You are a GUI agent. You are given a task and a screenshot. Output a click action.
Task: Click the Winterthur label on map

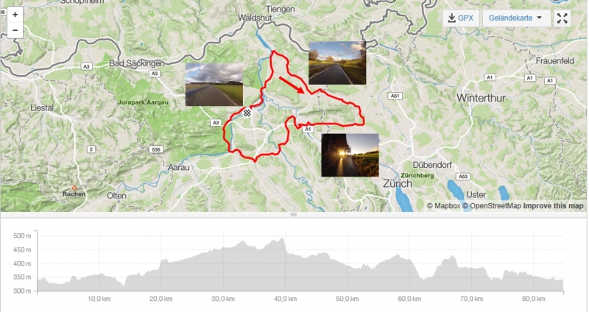pos(482,98)
